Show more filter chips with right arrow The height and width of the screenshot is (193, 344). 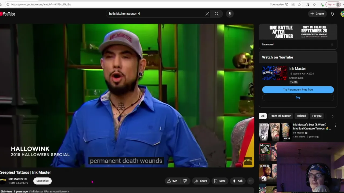coord(332,116)
